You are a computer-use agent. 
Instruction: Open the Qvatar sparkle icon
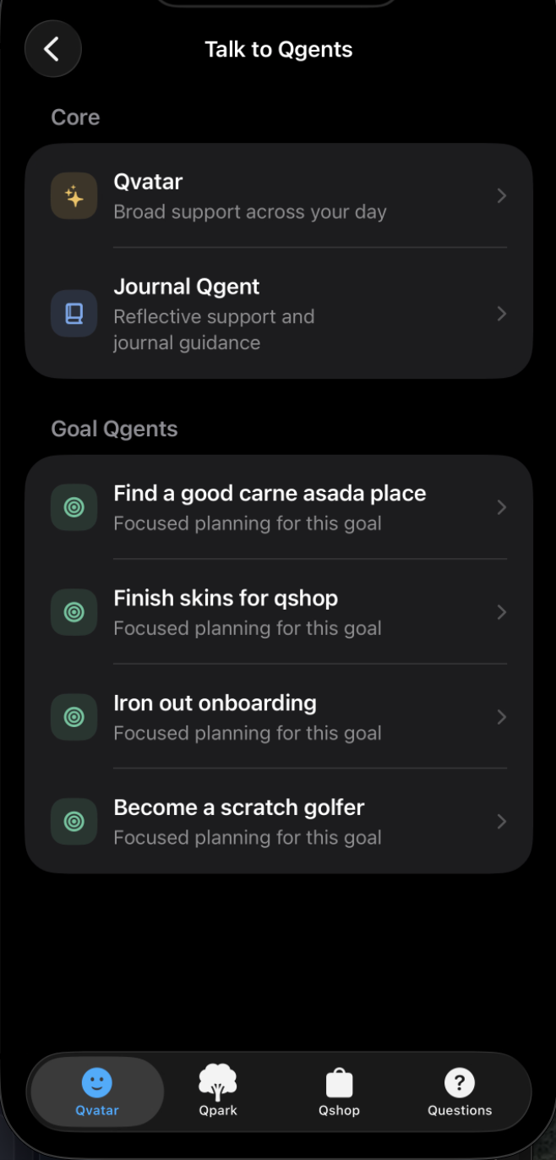74,195
